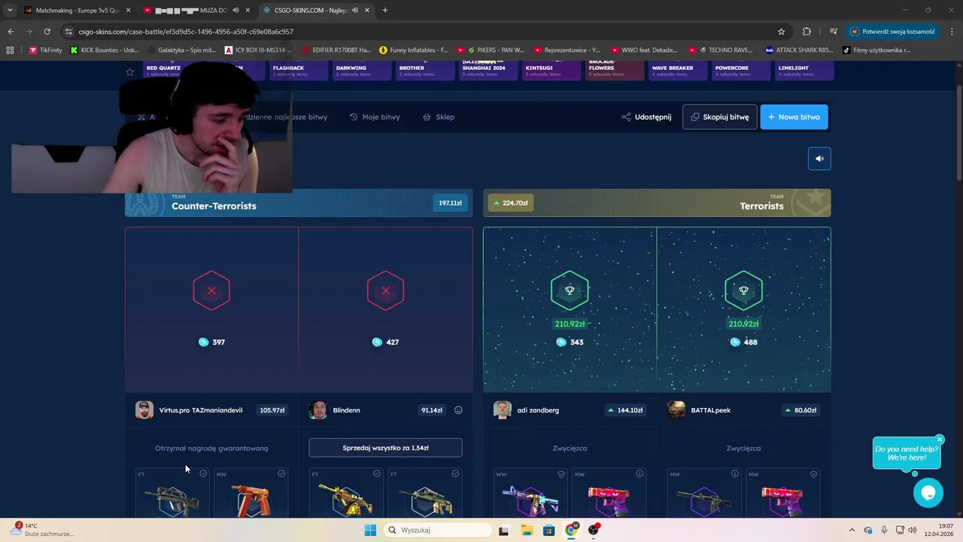963x542 pixels.
Task: Open the tab search dropdown arrow
Action: click(x=10, y=11)
